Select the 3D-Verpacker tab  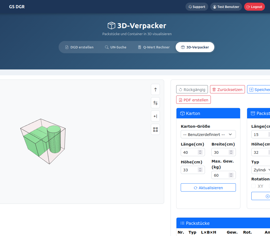195,47
